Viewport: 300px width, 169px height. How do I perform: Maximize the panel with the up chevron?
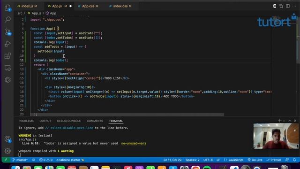(x=290, y=121)
